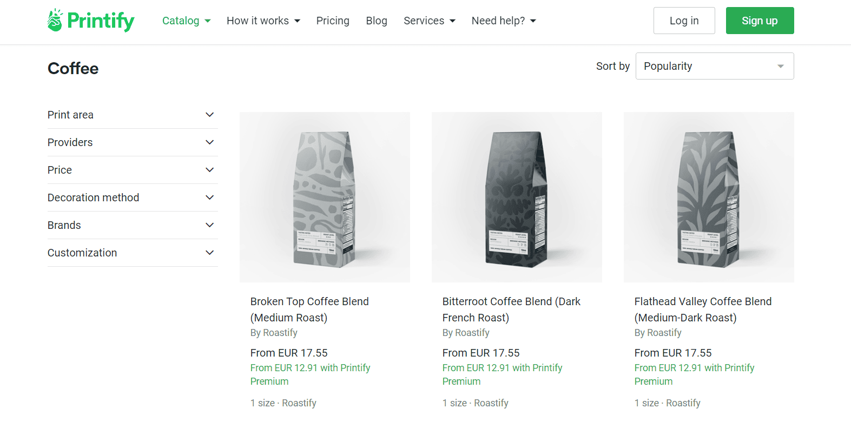Expand the Customization filter section
Screen dimensions: 851x428
coord(132,253)
